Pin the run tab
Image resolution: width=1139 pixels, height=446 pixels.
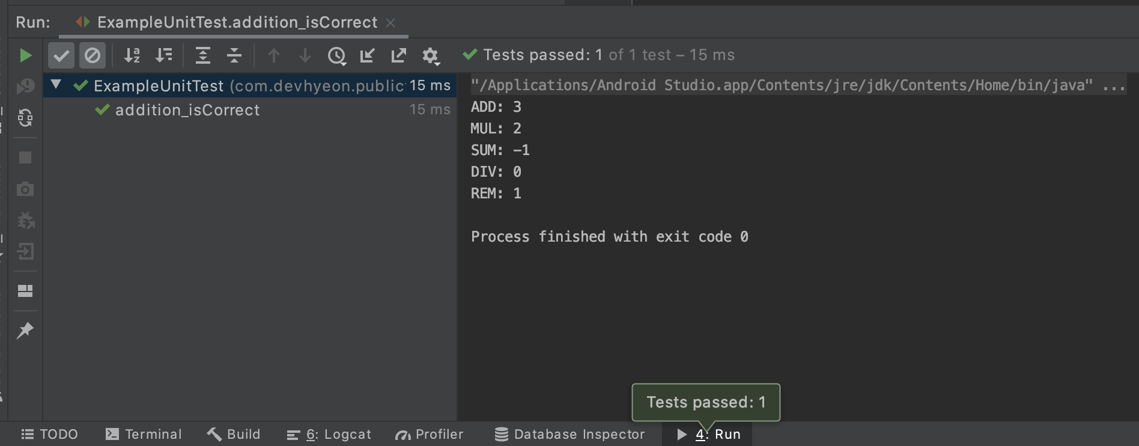[x=25, y=330]
